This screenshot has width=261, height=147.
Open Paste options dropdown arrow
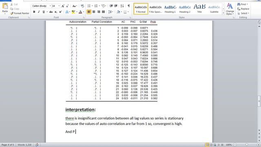[x=5, y=13]
